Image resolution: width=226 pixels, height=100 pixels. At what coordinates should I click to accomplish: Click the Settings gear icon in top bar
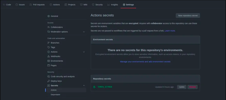124,5
